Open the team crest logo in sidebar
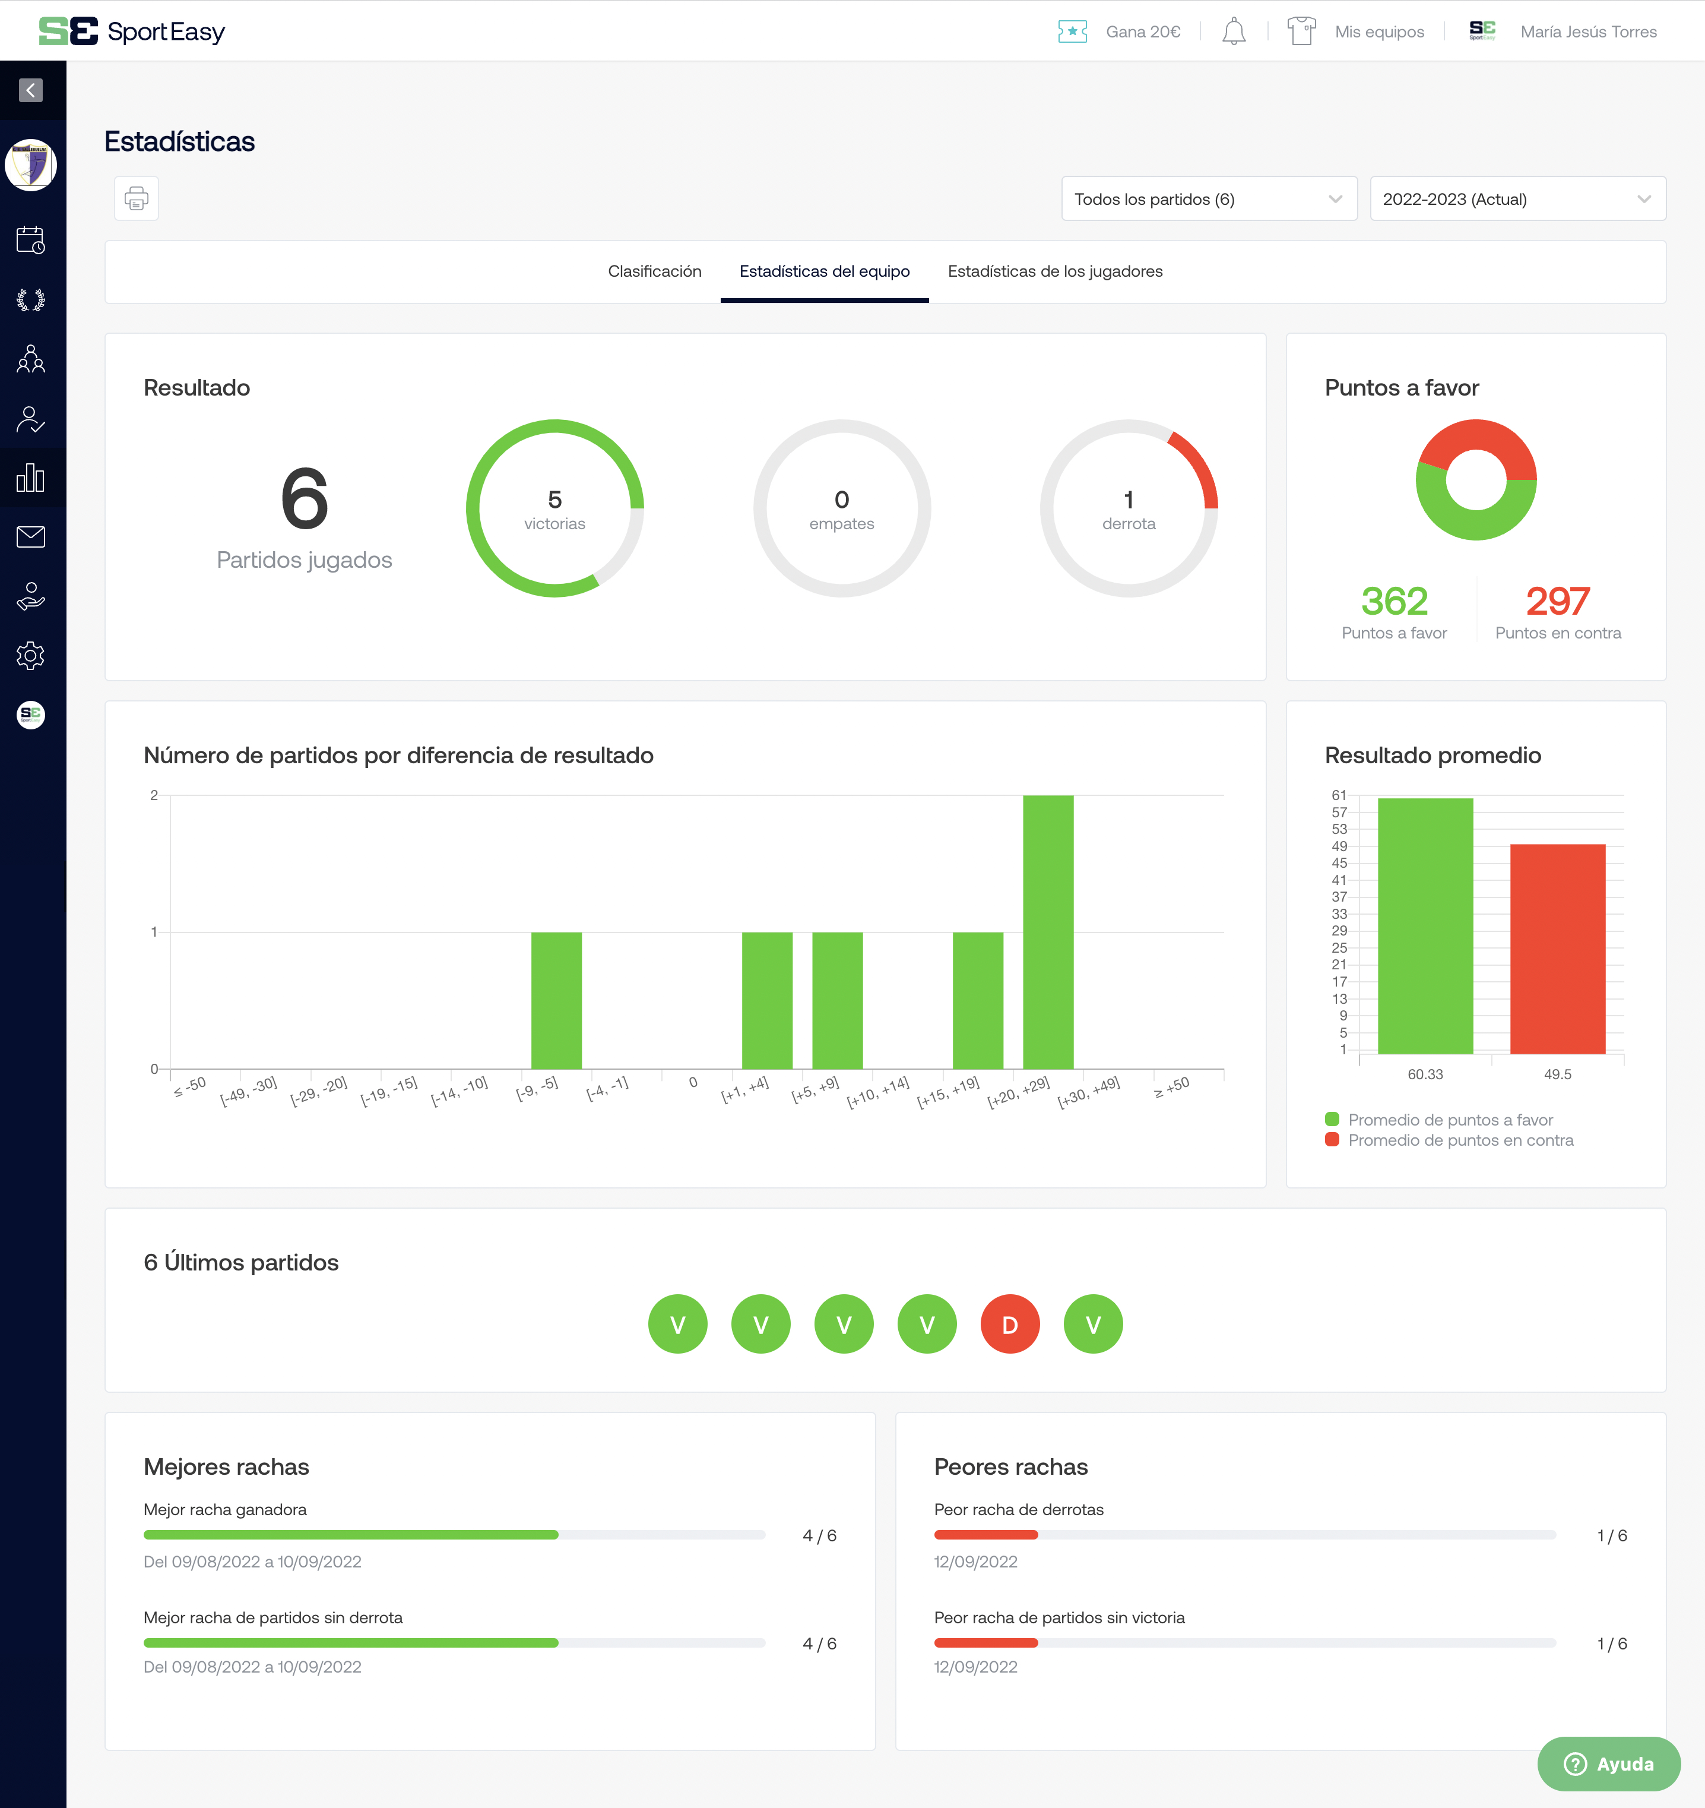Image resolution: width=1705 pixels, height=1808 pixels. coord(31,166)
